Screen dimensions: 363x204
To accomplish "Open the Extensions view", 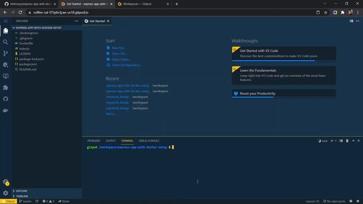I will [x=6, y=87].
